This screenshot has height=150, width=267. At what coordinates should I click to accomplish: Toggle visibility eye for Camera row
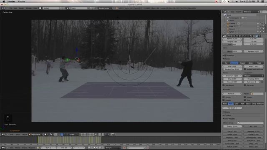point(258,23)
